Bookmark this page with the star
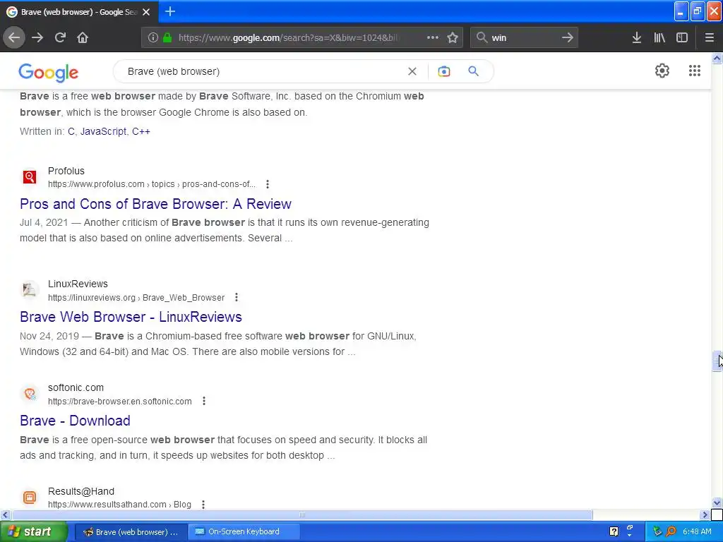Screen dimensions: 723x542 [x=453, y=37]
